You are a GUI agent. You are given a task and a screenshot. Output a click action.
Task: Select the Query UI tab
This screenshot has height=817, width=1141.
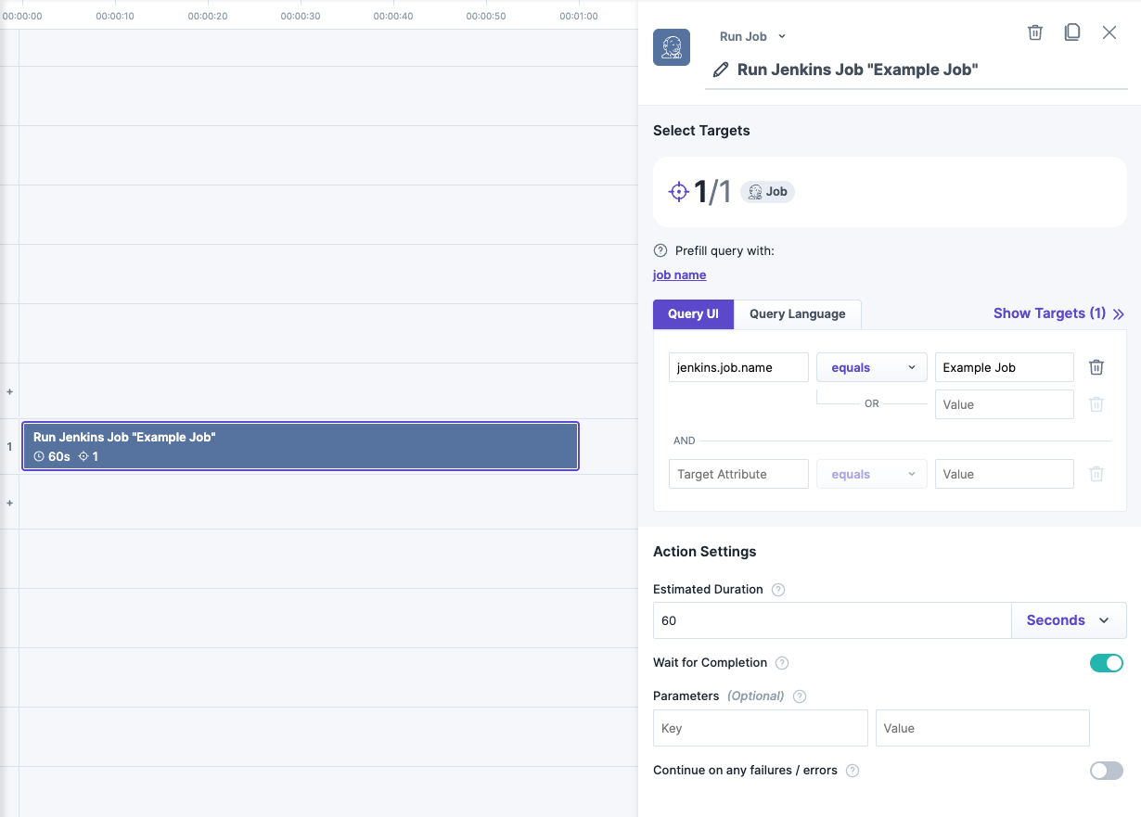click(x=693, y=314)
